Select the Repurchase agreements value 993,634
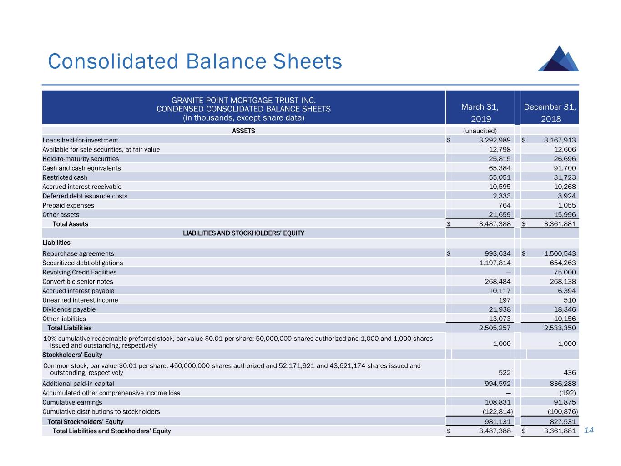621x466 pixels. pos(497,253)
